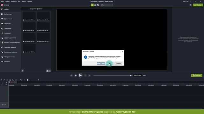The height and width of the screenshot is (114, 204).
Task: Jump to the next marker arrow
Action: click(x=89, y=75)
